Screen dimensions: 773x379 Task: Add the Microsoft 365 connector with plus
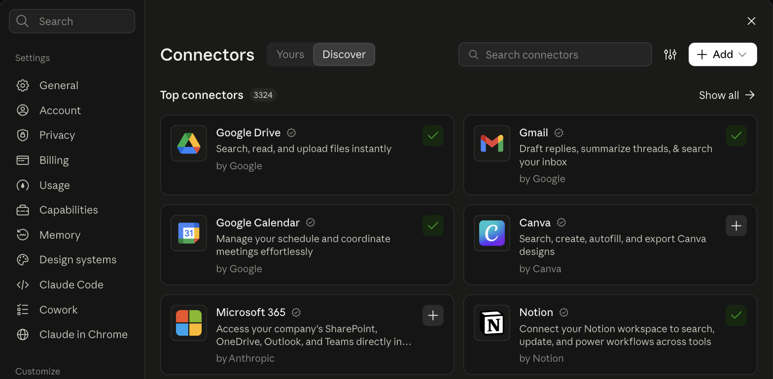(x=433, y=316)
